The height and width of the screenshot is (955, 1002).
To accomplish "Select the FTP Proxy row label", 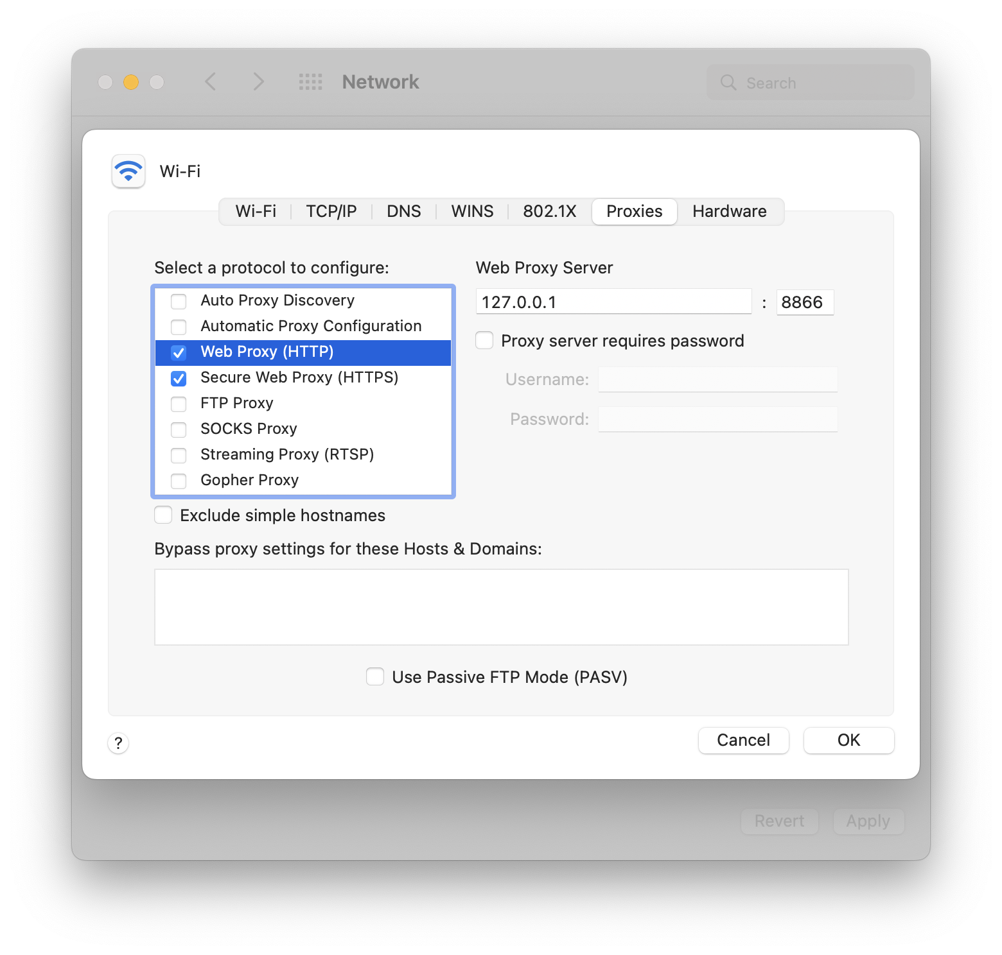I will coord(237,403).
